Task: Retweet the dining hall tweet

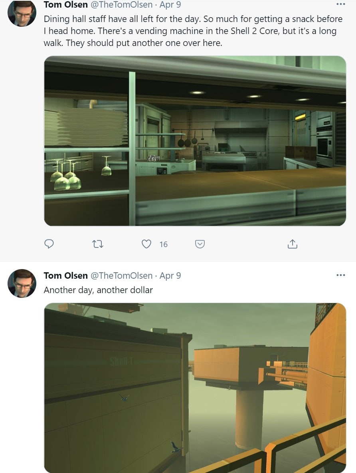Action: tap(98, 244)
